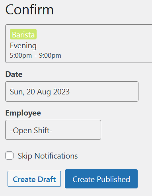Tick the Skip Notifications checkbox

[10, 155]
